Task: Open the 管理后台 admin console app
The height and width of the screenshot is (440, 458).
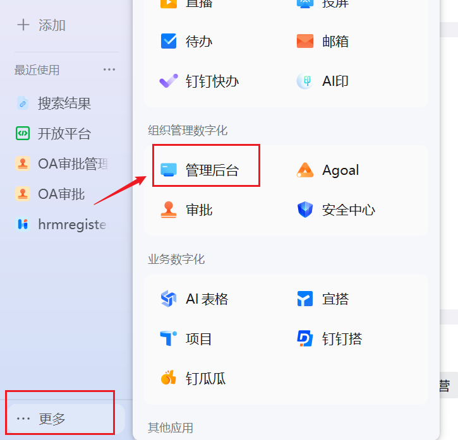Action: [201, 170]
